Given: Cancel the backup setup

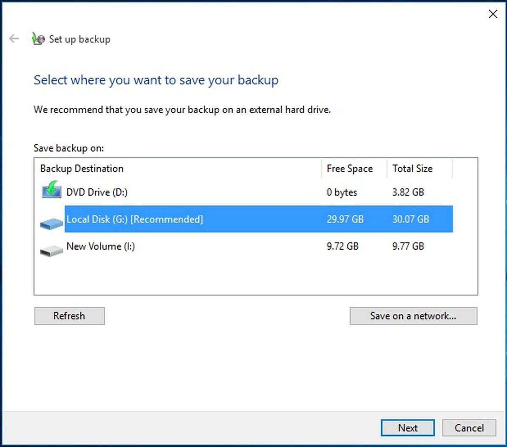Looking at the screenshot, I should 469,428.
